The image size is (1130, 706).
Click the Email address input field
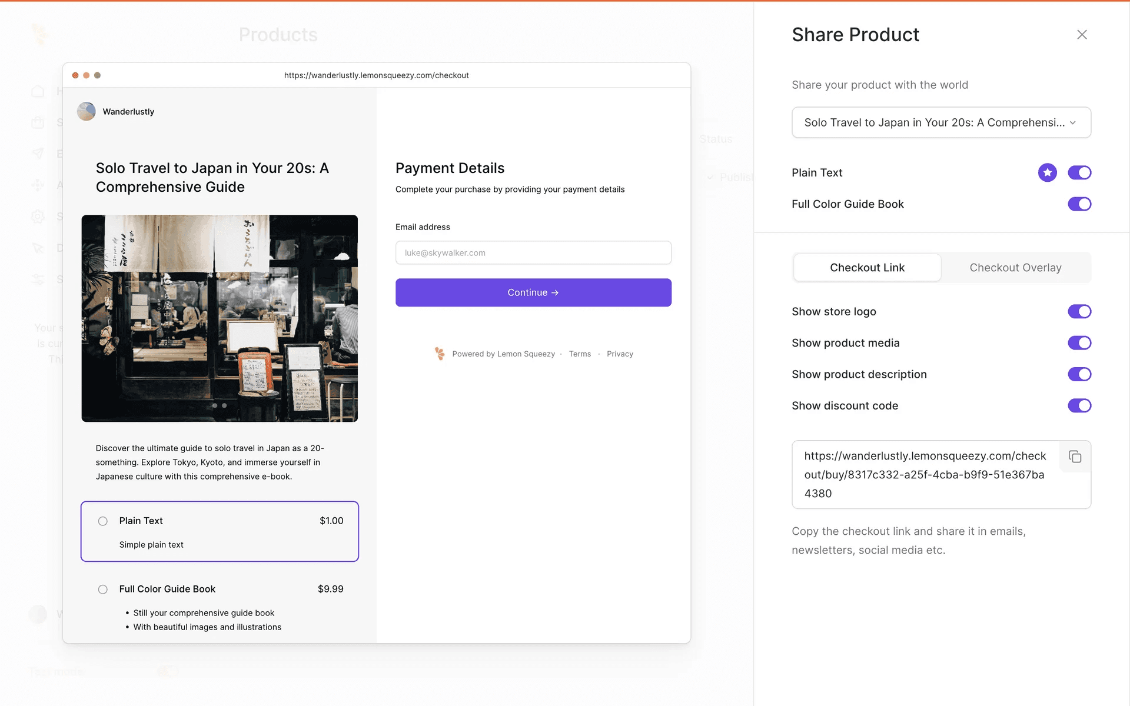533,253
